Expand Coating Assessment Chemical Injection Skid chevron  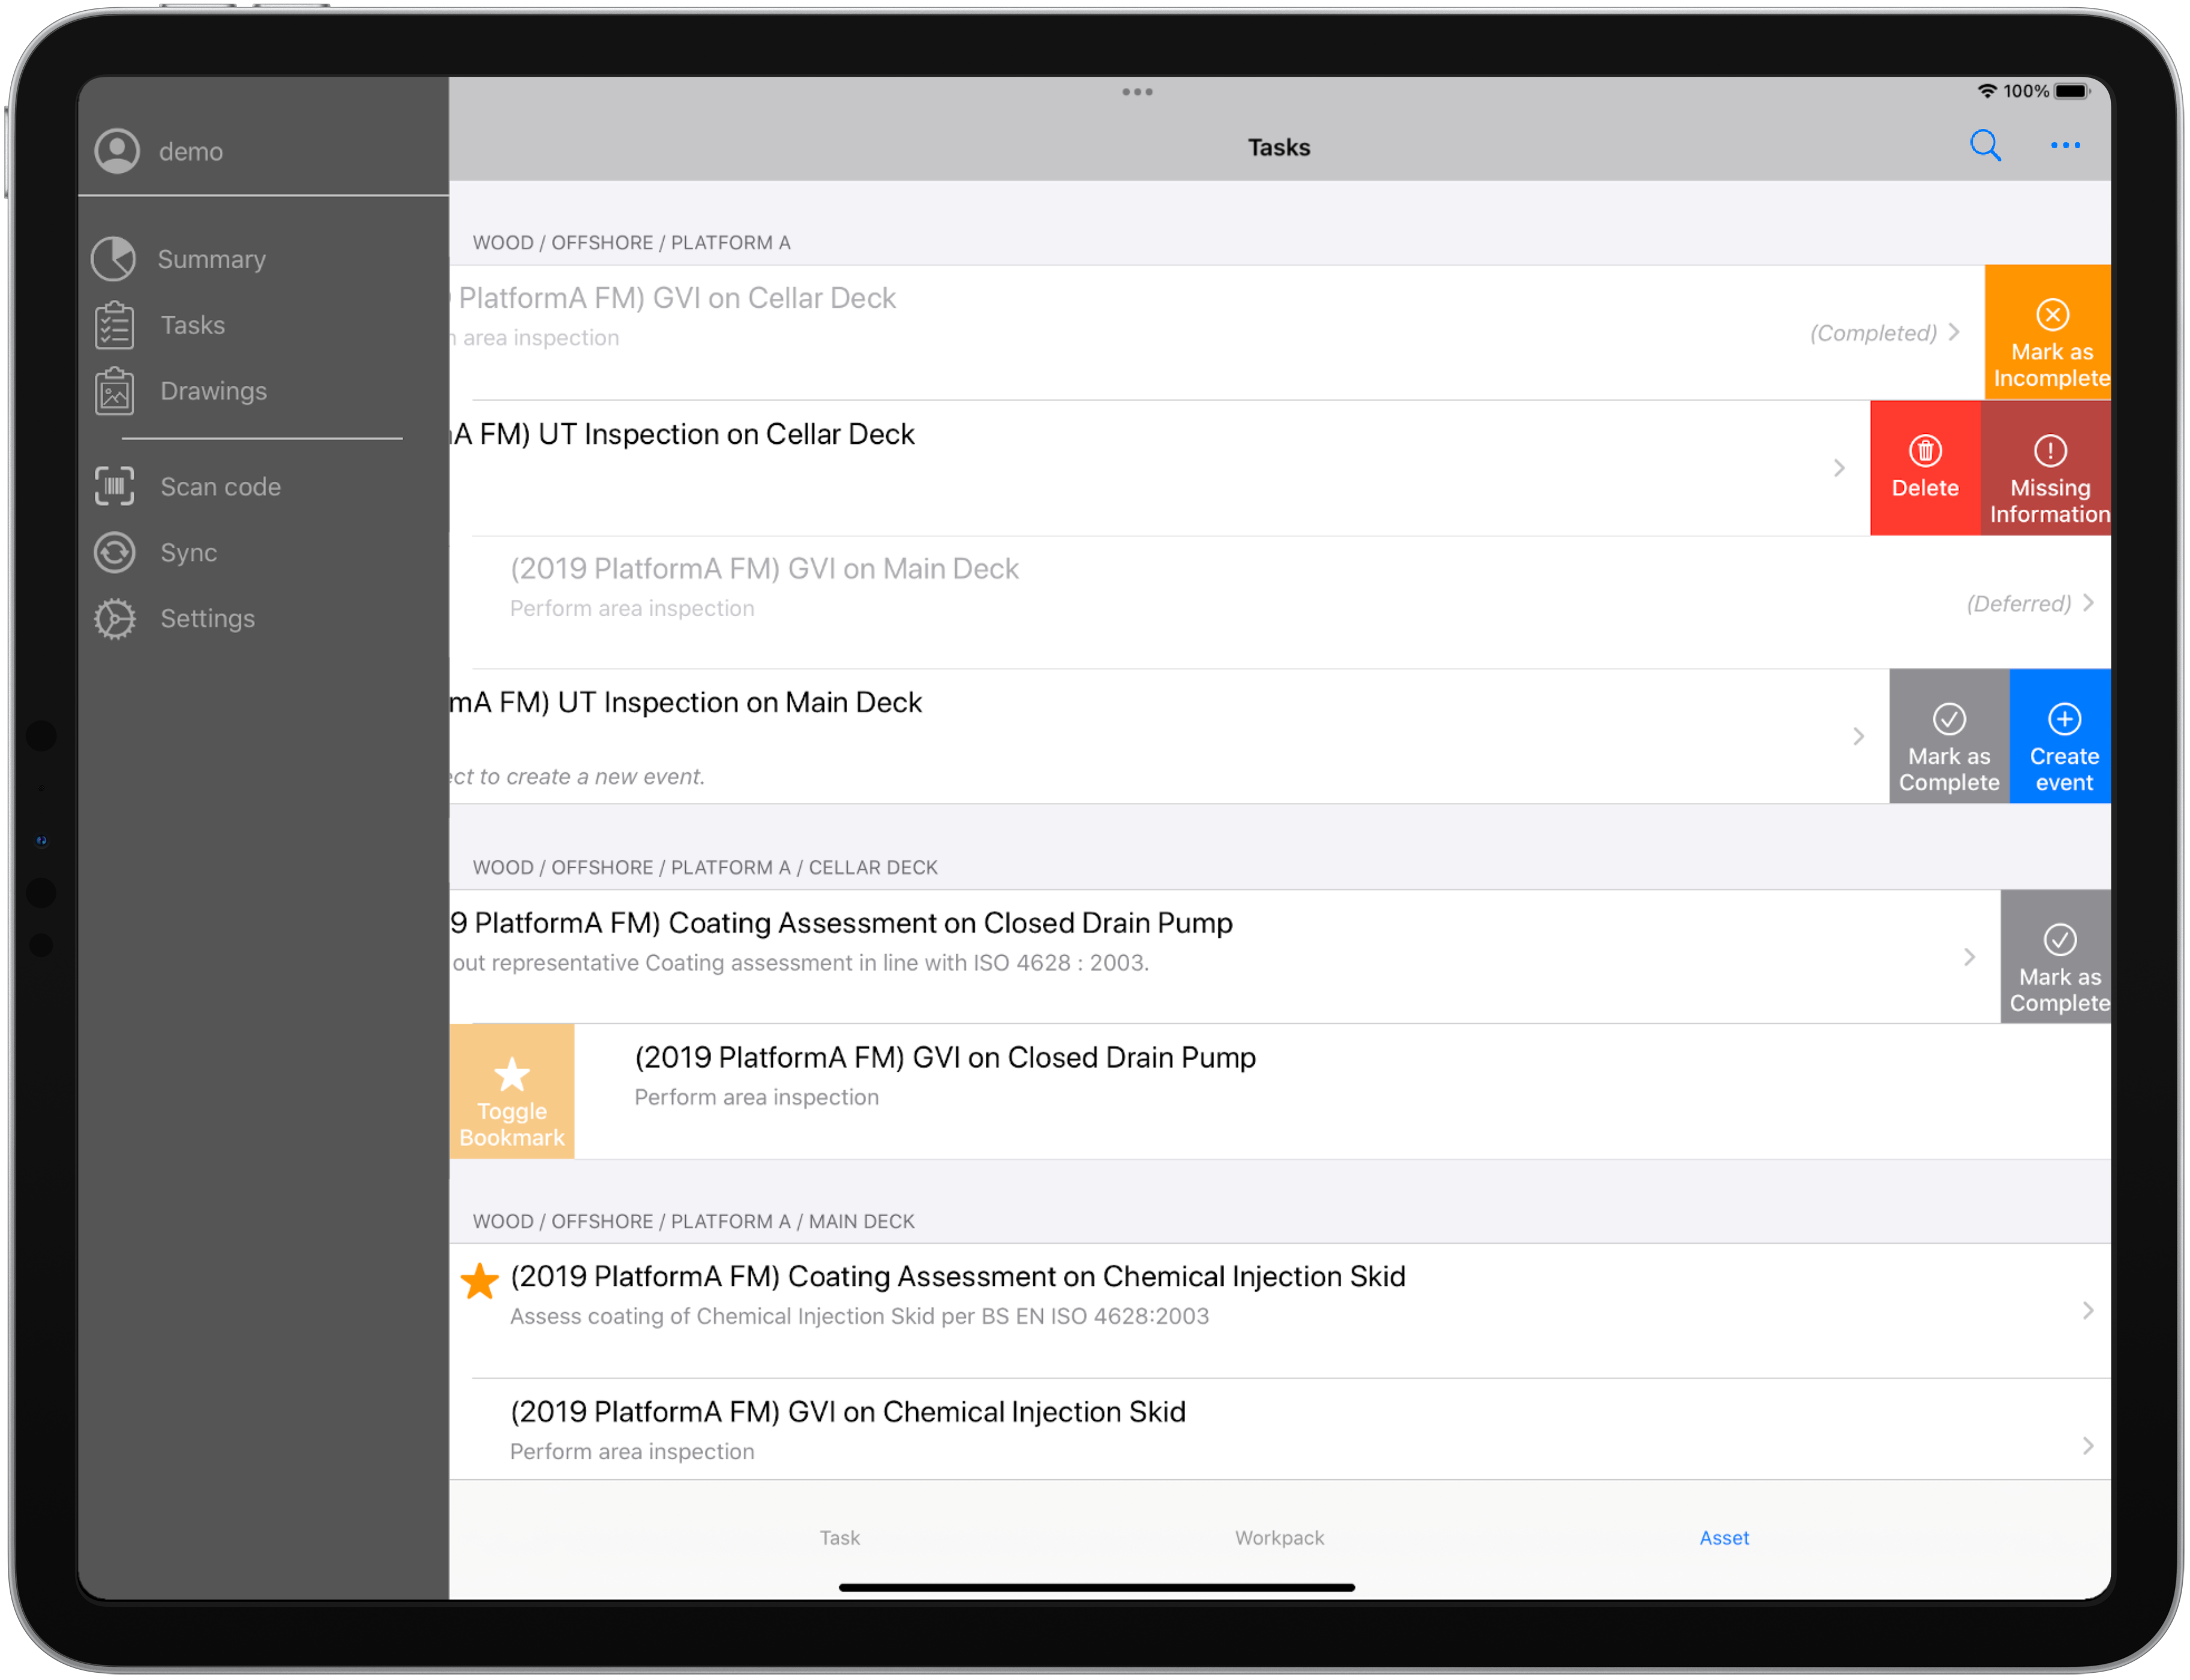(x=2088, y=1310)
